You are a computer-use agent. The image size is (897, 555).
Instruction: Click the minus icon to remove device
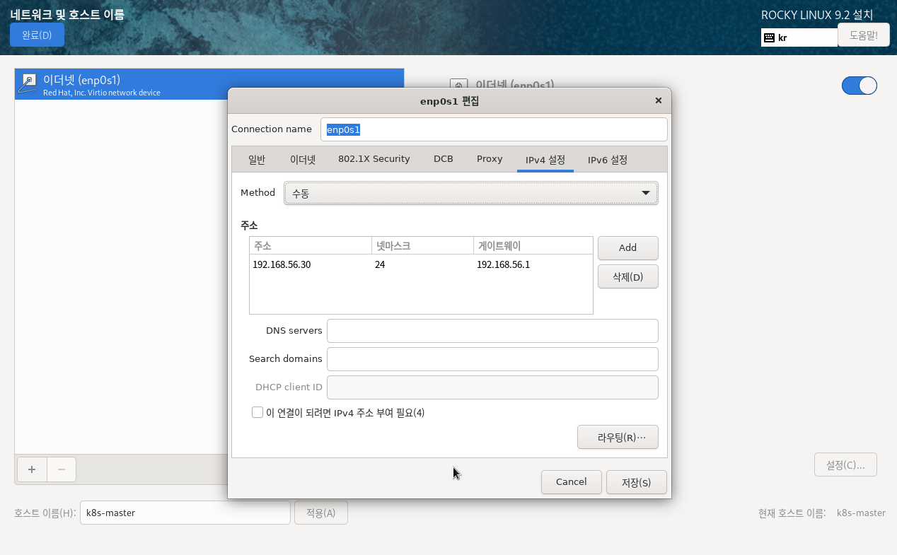click(62, 469)
